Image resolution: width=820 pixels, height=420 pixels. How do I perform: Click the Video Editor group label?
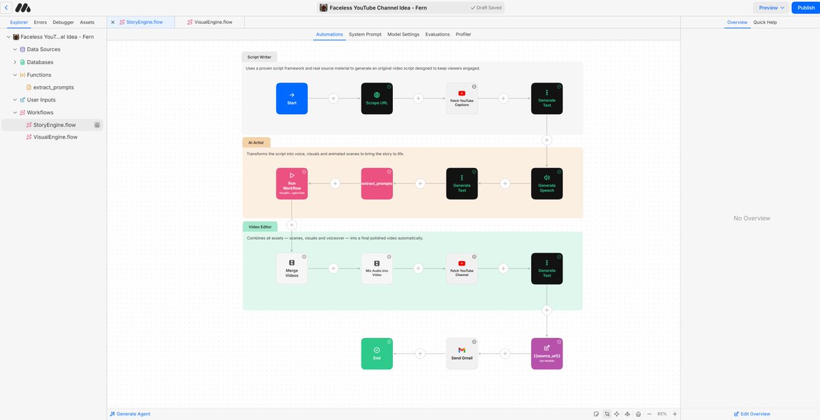click(259, 226)
